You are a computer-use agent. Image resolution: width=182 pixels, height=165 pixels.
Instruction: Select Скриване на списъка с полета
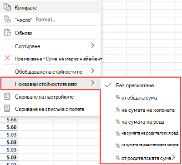50,109
